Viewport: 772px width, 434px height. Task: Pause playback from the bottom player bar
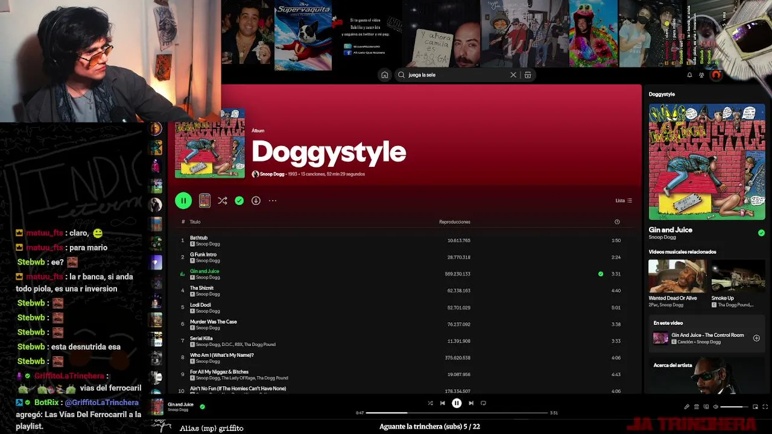pos(457,403)
